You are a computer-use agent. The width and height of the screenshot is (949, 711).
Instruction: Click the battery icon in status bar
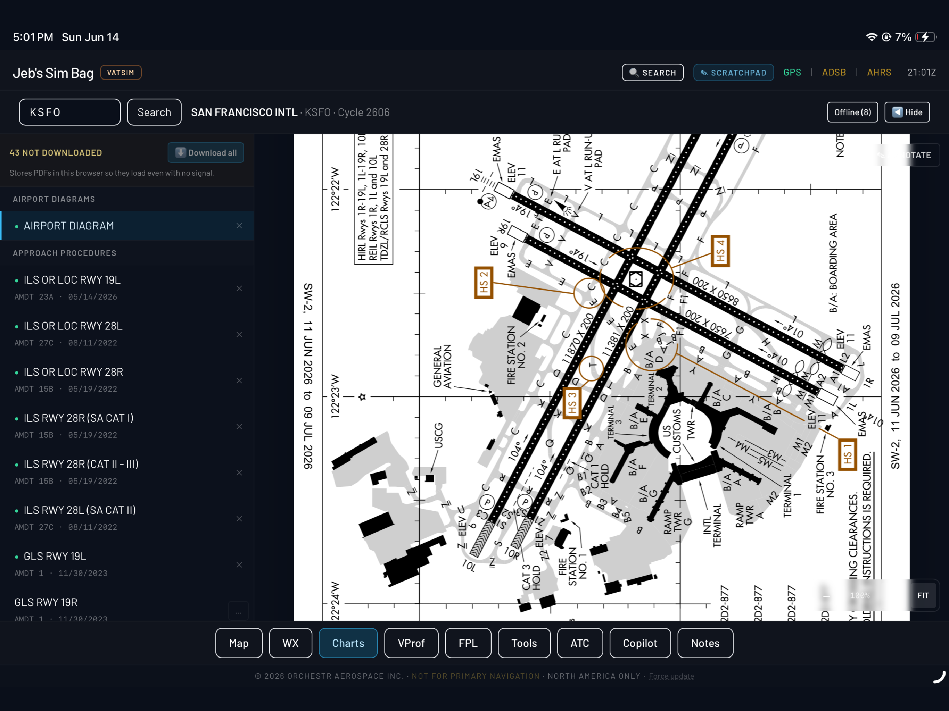(x=925, y=37)
